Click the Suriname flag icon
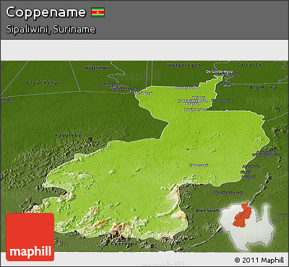The width and height of the screenshot is (289, 267). coord(98,12)
